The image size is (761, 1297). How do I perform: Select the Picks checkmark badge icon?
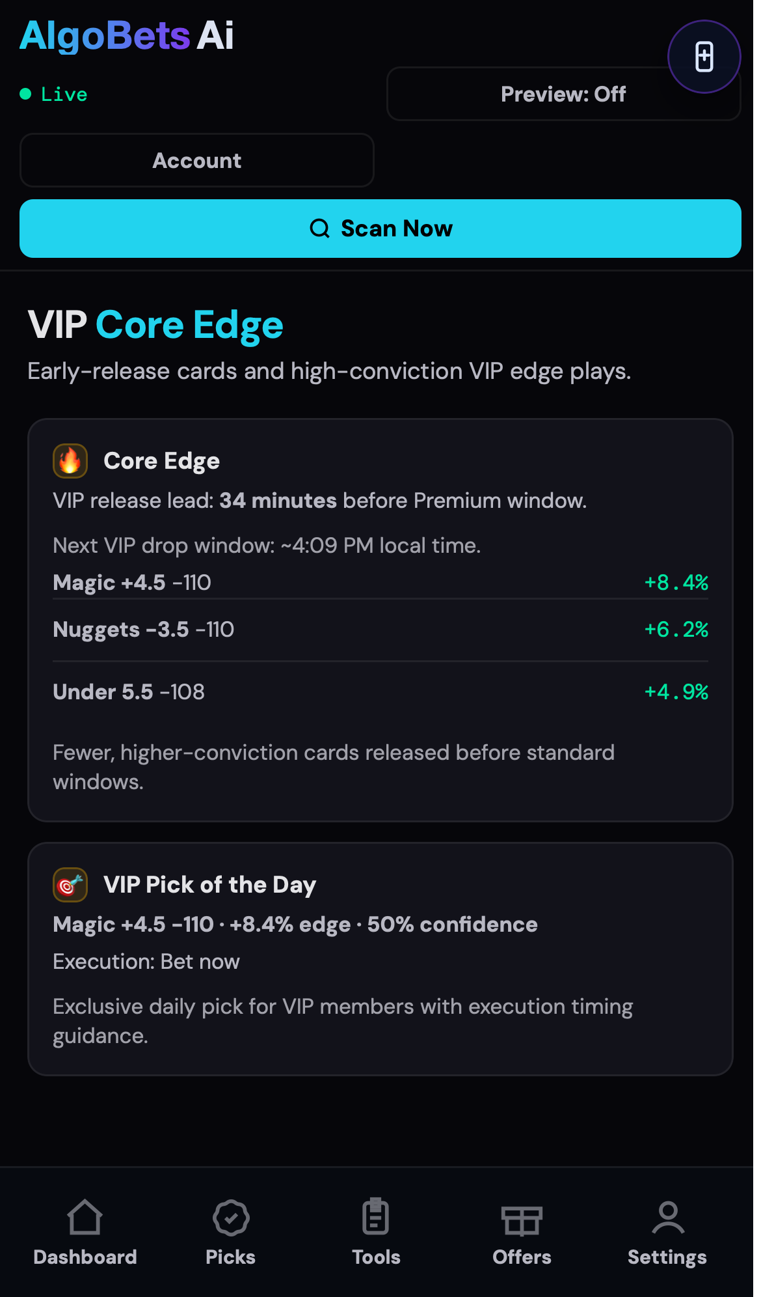pyautogui.click(x=230, y=1221)
